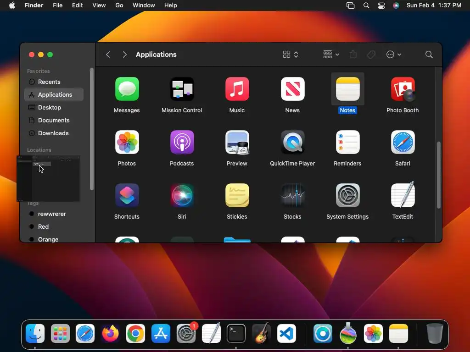Open the Edit menu
Viewport: 470px width, 352px height.
coord(77,5)
